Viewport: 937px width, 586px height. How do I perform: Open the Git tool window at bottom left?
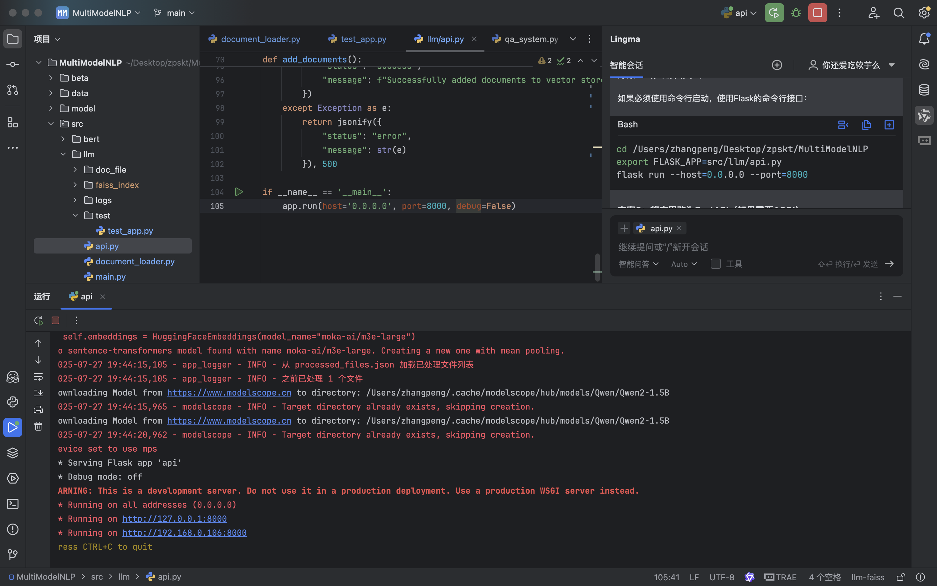(12, 554)
